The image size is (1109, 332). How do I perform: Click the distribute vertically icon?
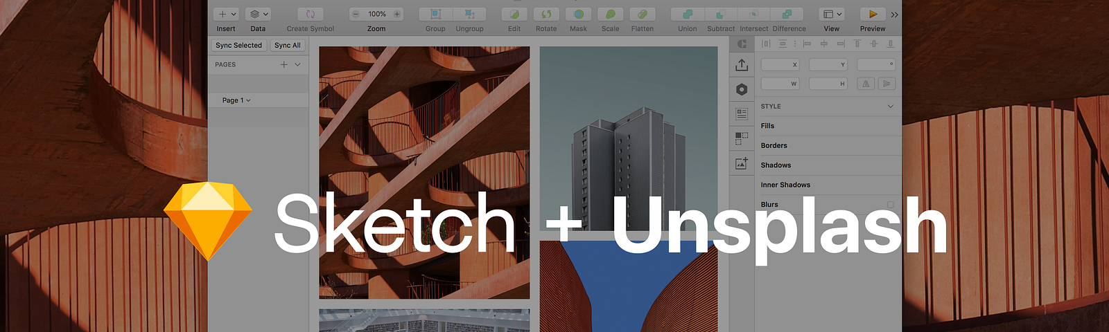tap(783, 44)
